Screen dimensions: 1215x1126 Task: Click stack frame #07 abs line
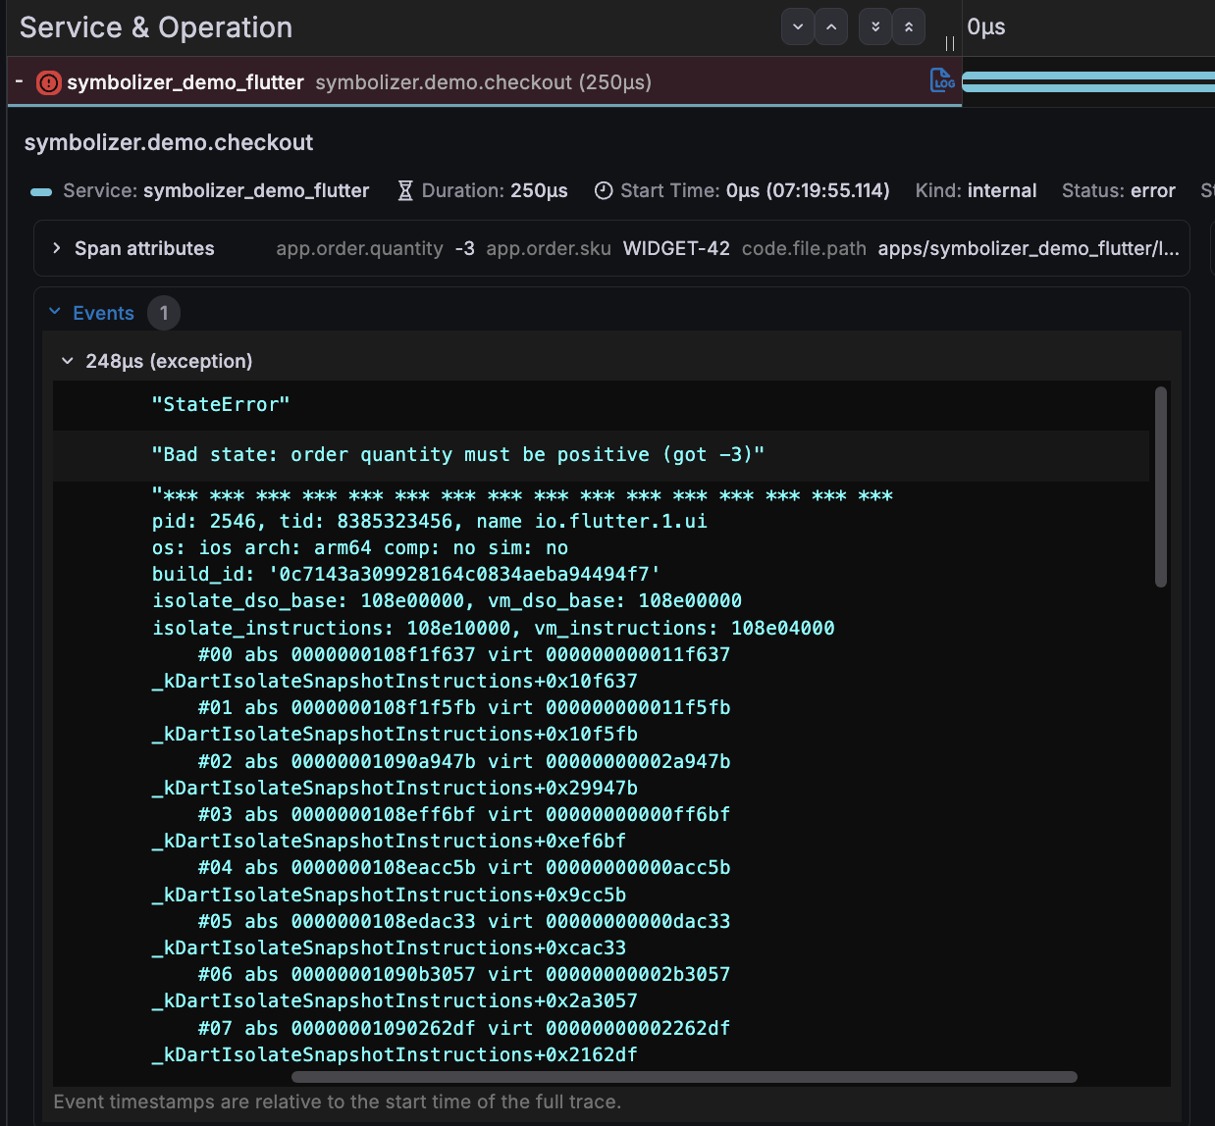[x=463, y=1028]
